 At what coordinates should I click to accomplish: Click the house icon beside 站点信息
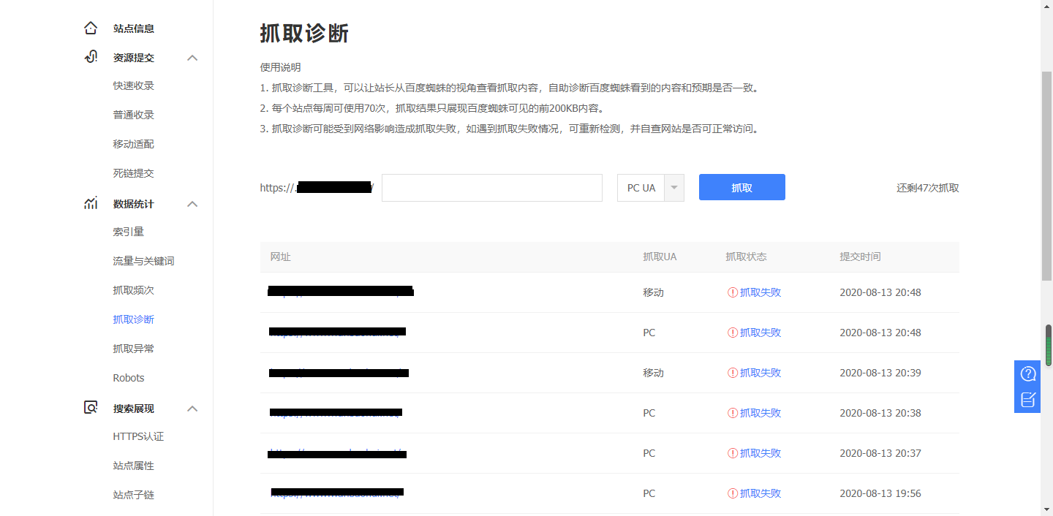click(x=91, y=29)
